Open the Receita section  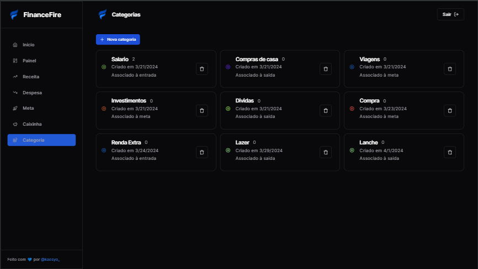[x=30, y=77]
